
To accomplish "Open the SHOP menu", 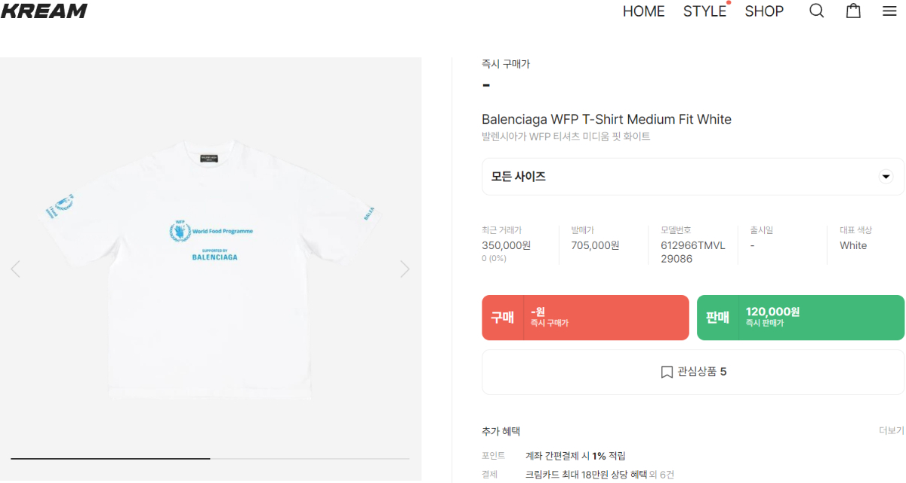I will pyautogui.click(x=764, y=11).
